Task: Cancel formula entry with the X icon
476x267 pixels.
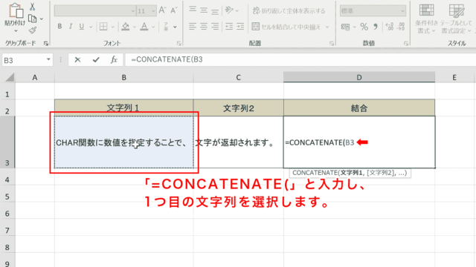Action: [x=77, y=59]
